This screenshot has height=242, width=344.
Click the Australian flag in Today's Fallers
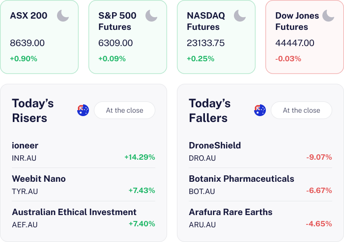pos(260,110)
